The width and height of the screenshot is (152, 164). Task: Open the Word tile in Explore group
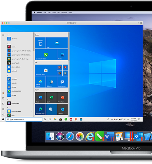[x=40, y=97]
